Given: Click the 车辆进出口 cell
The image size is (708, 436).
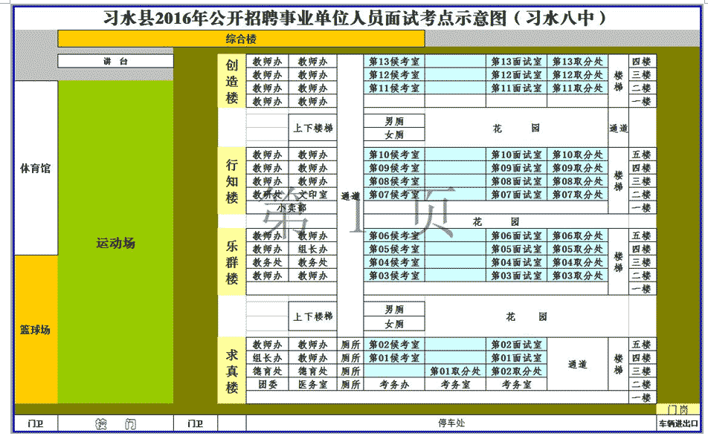Looking at the screenshot, I should click(678, 423).
